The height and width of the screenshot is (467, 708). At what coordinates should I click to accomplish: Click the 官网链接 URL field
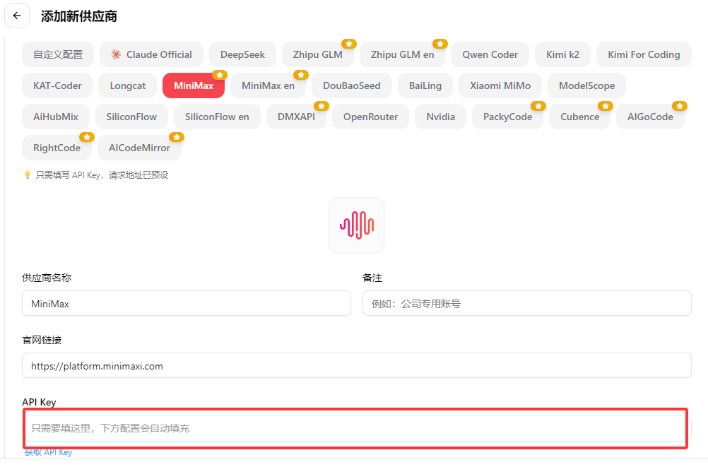(357, 366)
